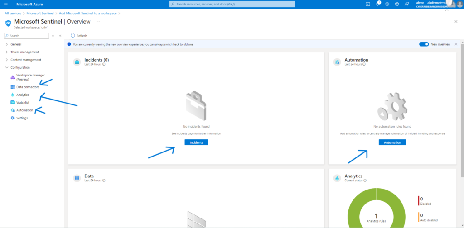Expand the Content management section
Viewport: 464px width, 228px height.
[x=25, y=60]
